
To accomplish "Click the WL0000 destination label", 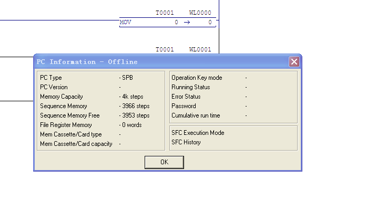I will (200, 13).
